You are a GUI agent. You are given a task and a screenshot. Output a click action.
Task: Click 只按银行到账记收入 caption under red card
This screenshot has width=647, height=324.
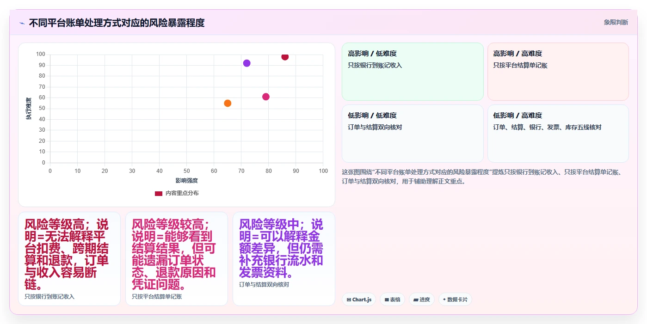coord(49,296)
